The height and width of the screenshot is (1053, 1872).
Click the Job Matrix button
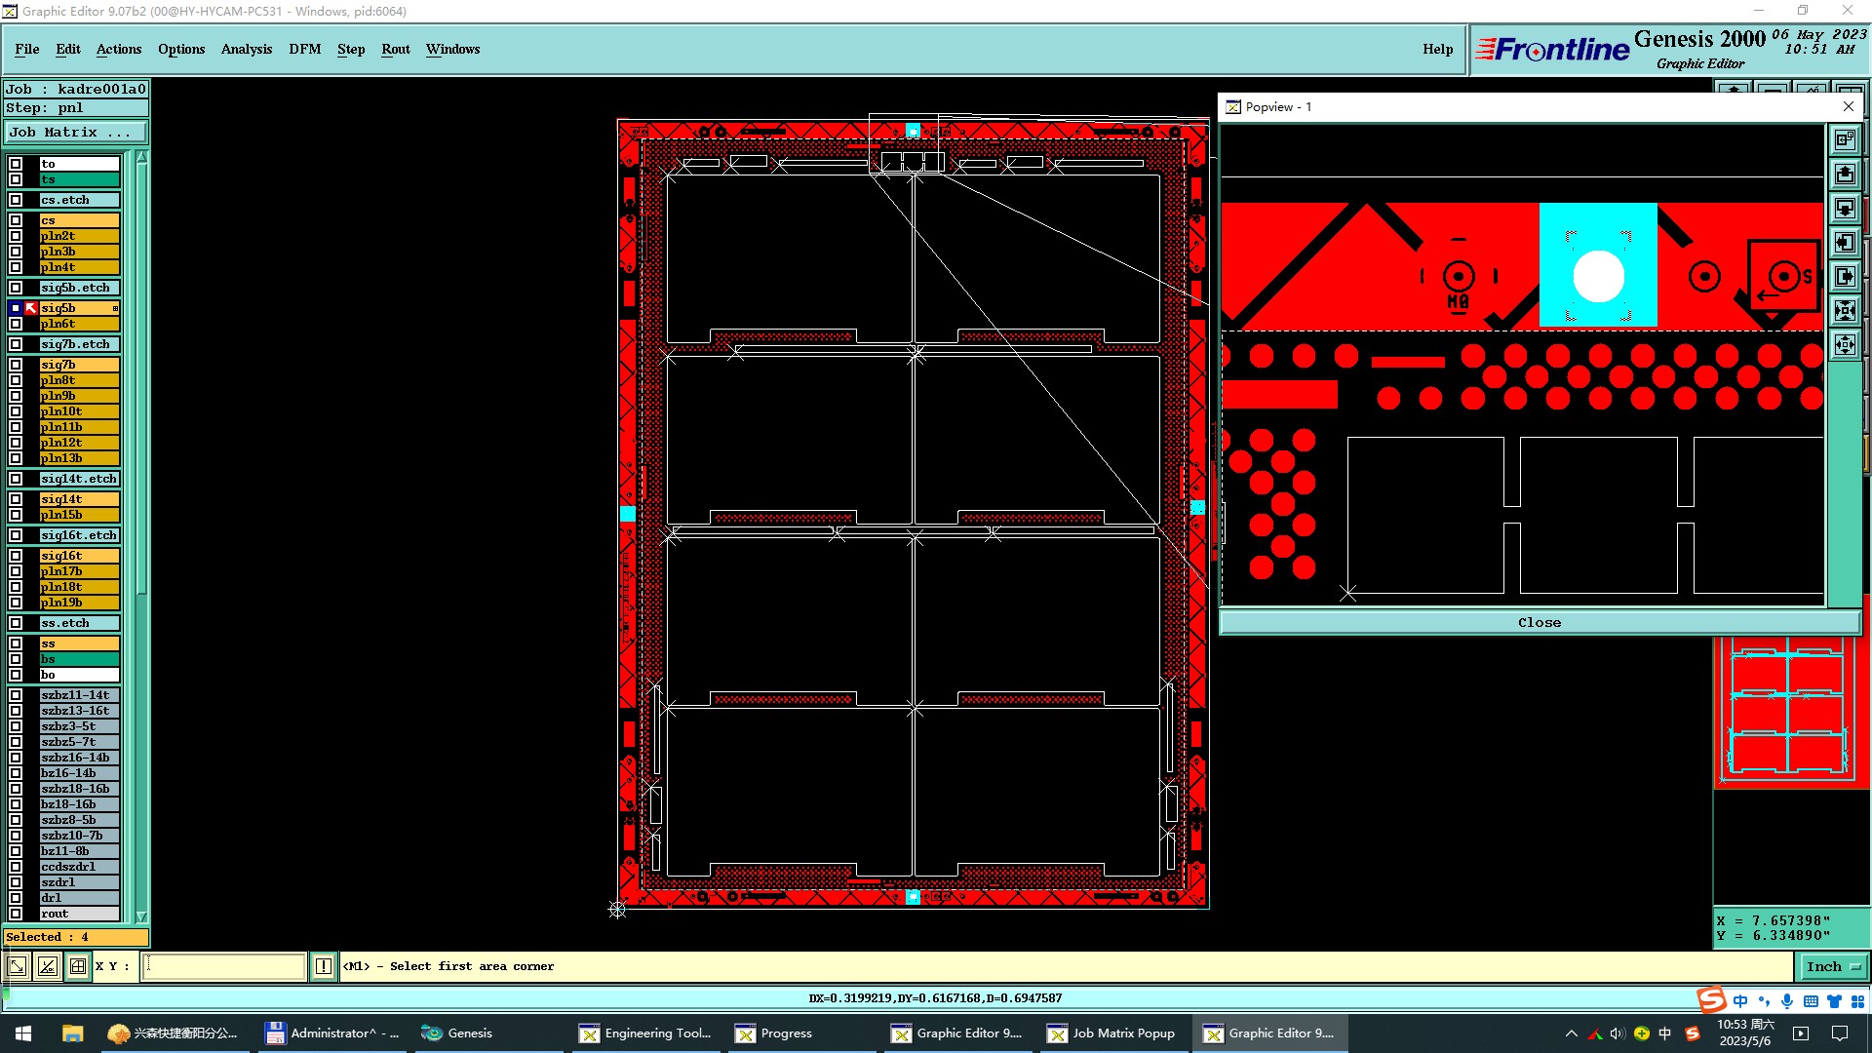(76, 132)
